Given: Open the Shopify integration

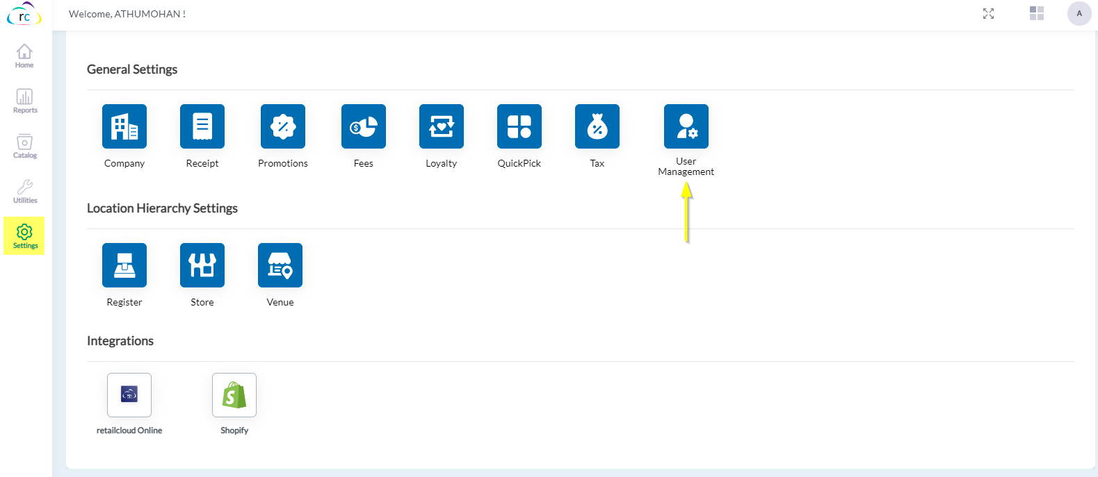Looking at the screenshot, I should tap(234, 395).
